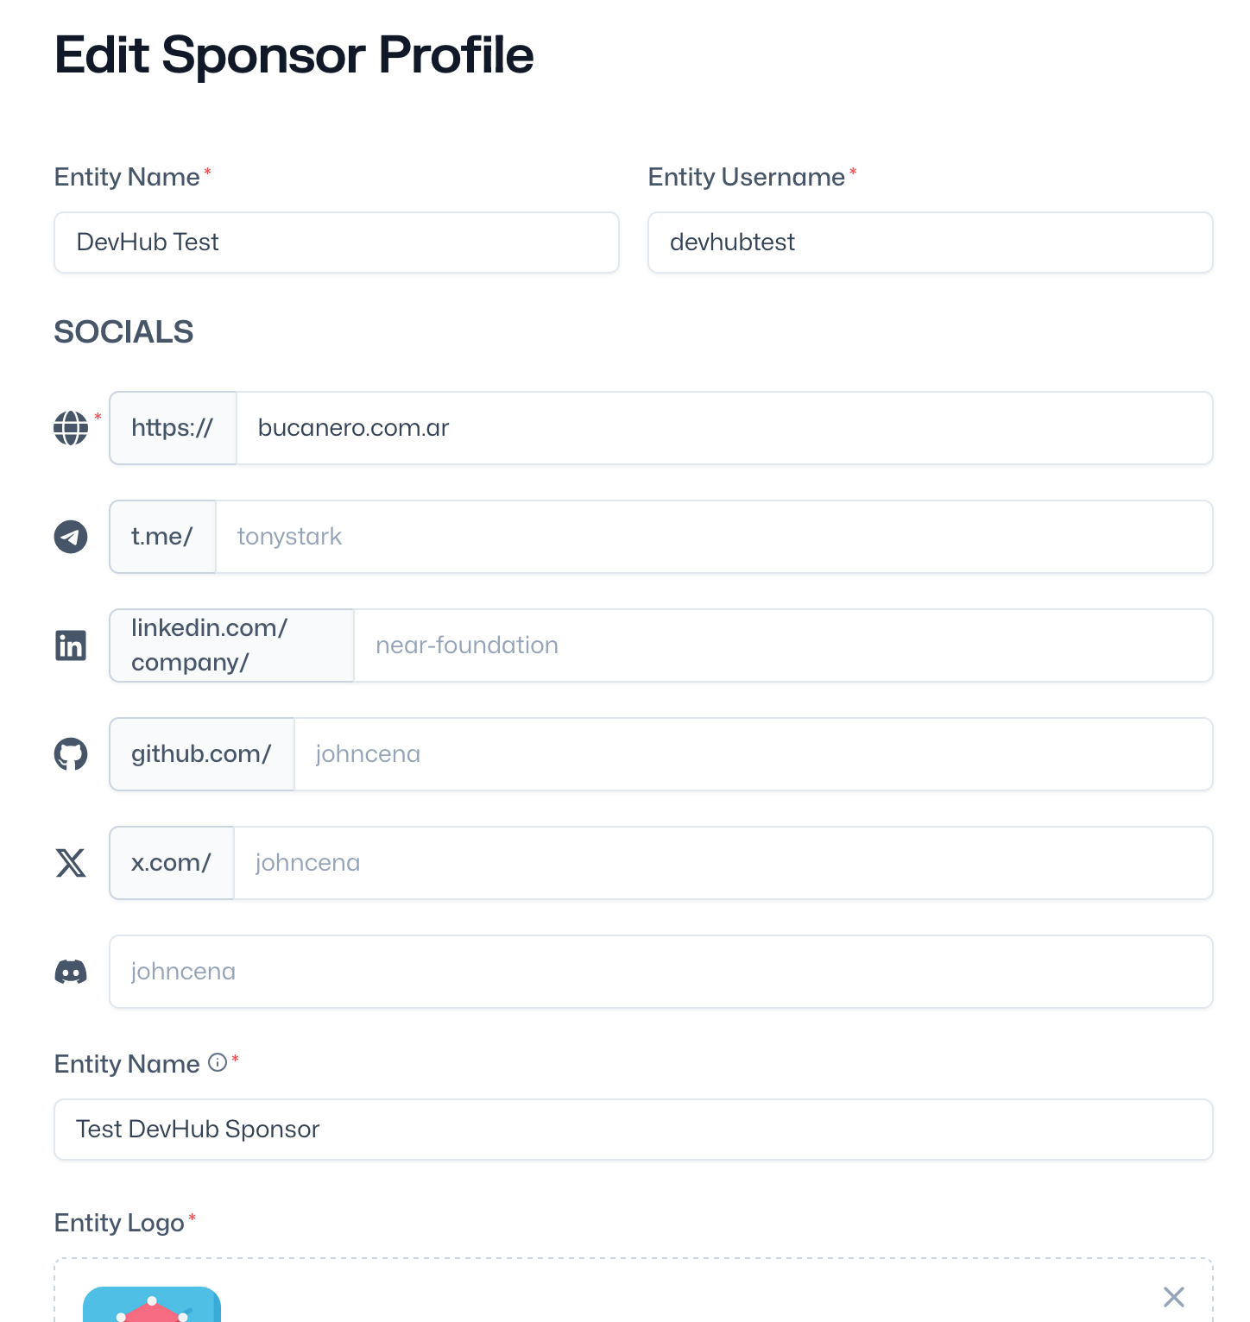
Task: Click the website globe icon
Action: coord(71,428)
